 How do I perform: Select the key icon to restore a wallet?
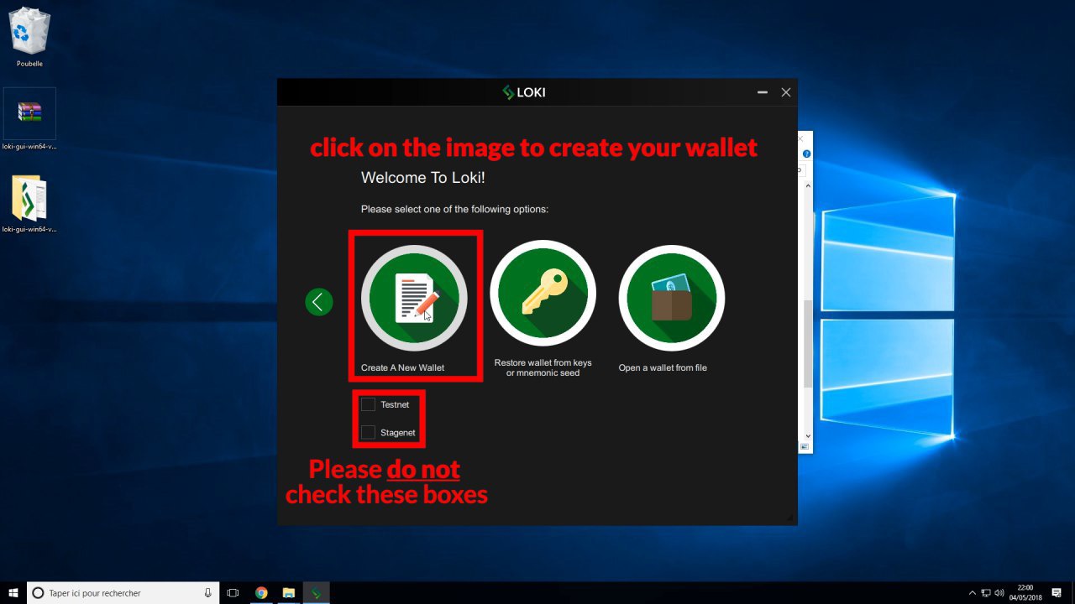click(543, 294)
